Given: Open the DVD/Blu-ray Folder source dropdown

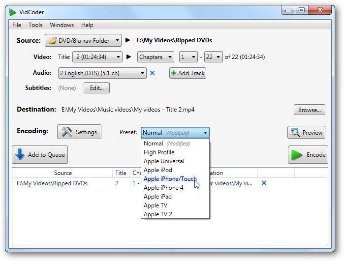Looking at the screenshot, I should click(83, 40).
